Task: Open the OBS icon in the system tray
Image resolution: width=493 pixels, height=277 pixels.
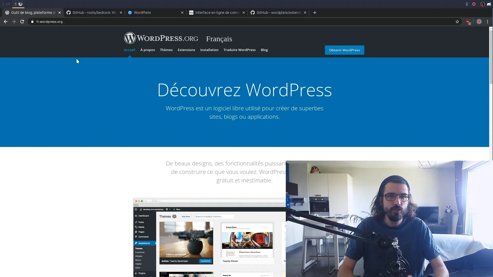Action: [482, 4]
